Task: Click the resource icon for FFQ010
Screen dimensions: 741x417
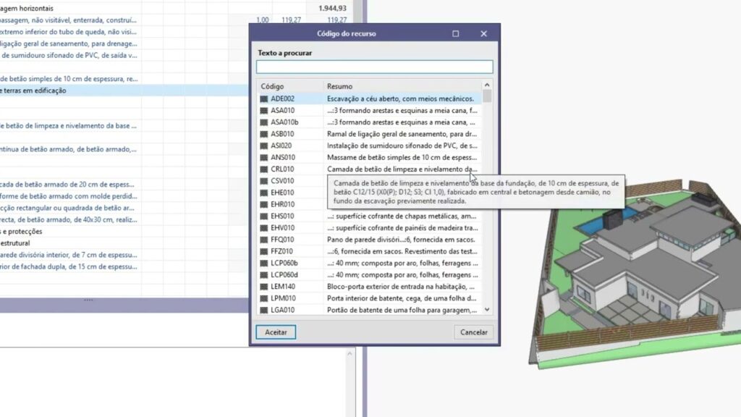Action: (264, 240)
